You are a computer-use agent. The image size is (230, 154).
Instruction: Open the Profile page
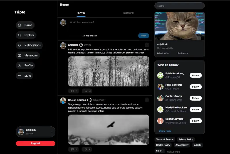tap(25, 66)
